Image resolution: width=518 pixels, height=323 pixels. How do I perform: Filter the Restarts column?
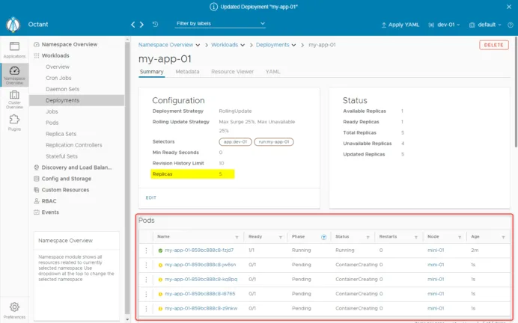pyautogui.click(x=416, y=237)
